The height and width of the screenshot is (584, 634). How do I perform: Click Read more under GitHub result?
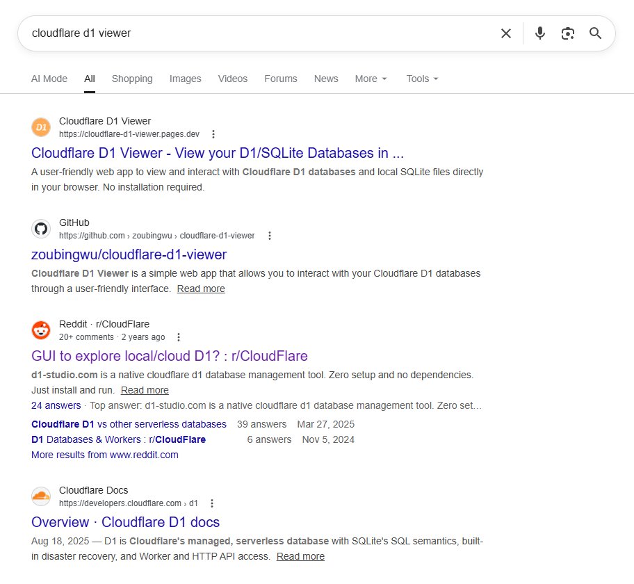(x=201, y=289)
